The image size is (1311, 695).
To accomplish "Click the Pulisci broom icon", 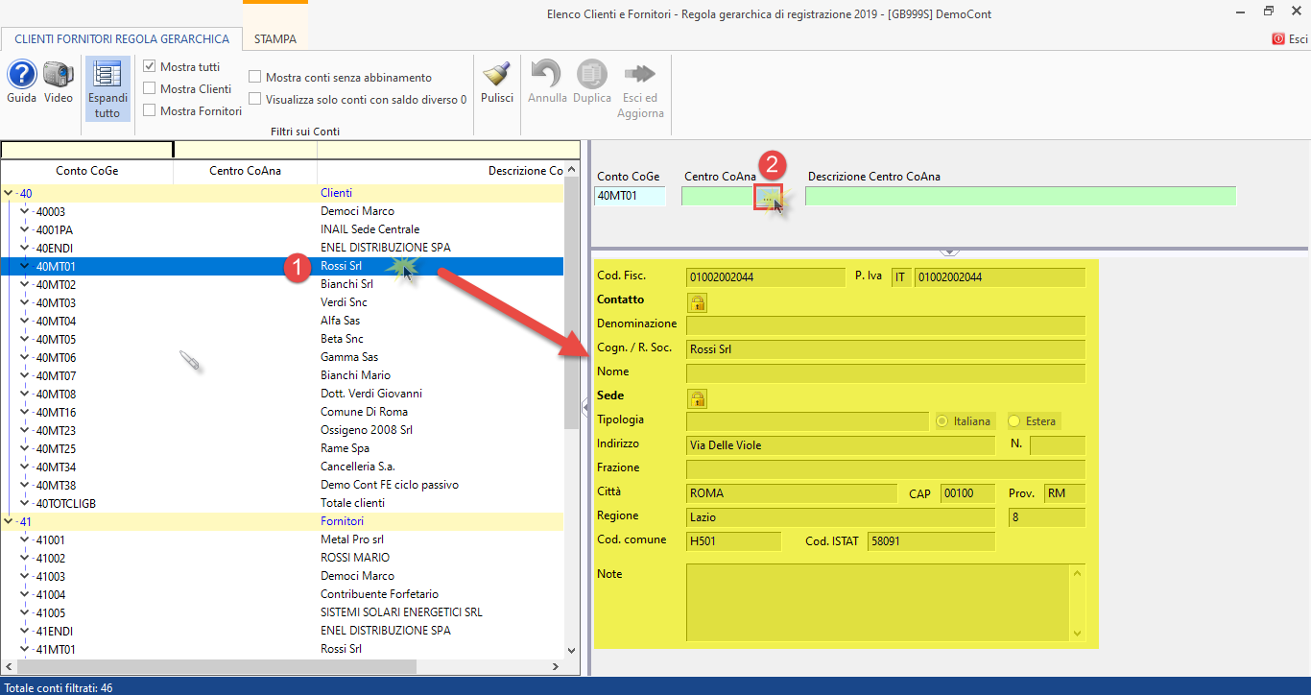I will pyautogui.click(x=497, y=75).
